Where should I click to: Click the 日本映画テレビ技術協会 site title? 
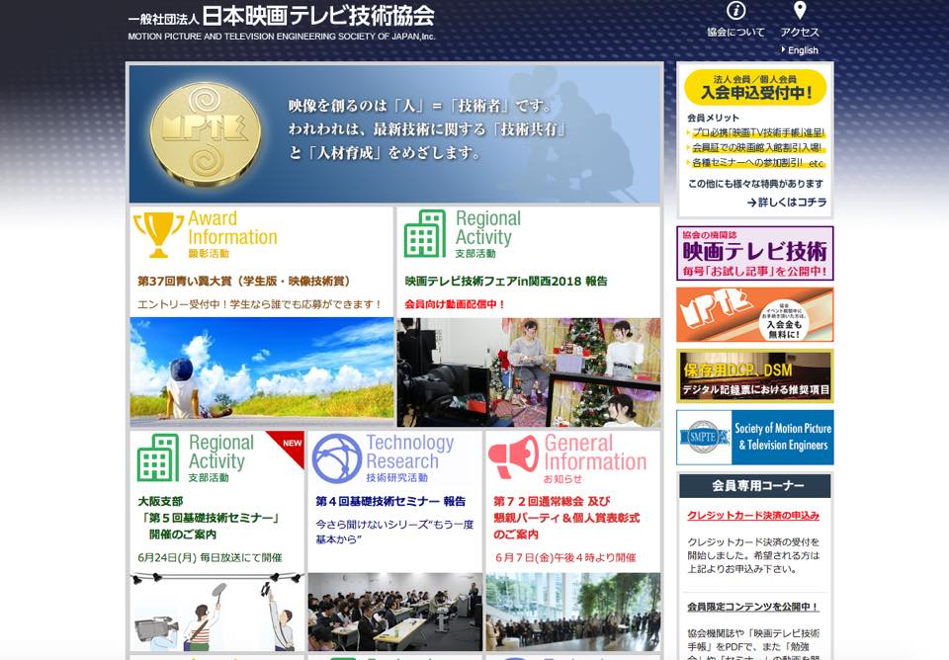317,16
